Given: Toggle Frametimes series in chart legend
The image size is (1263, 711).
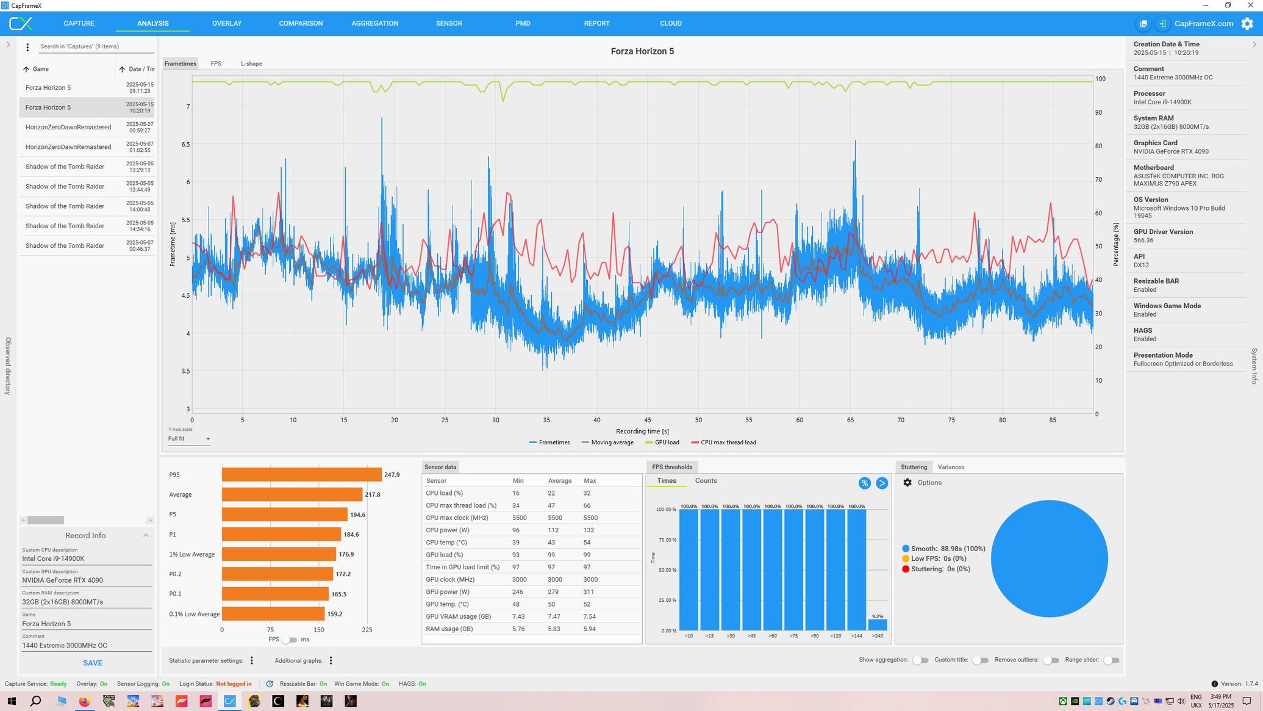Looking at the screenshot, I should tap(549, 442).
